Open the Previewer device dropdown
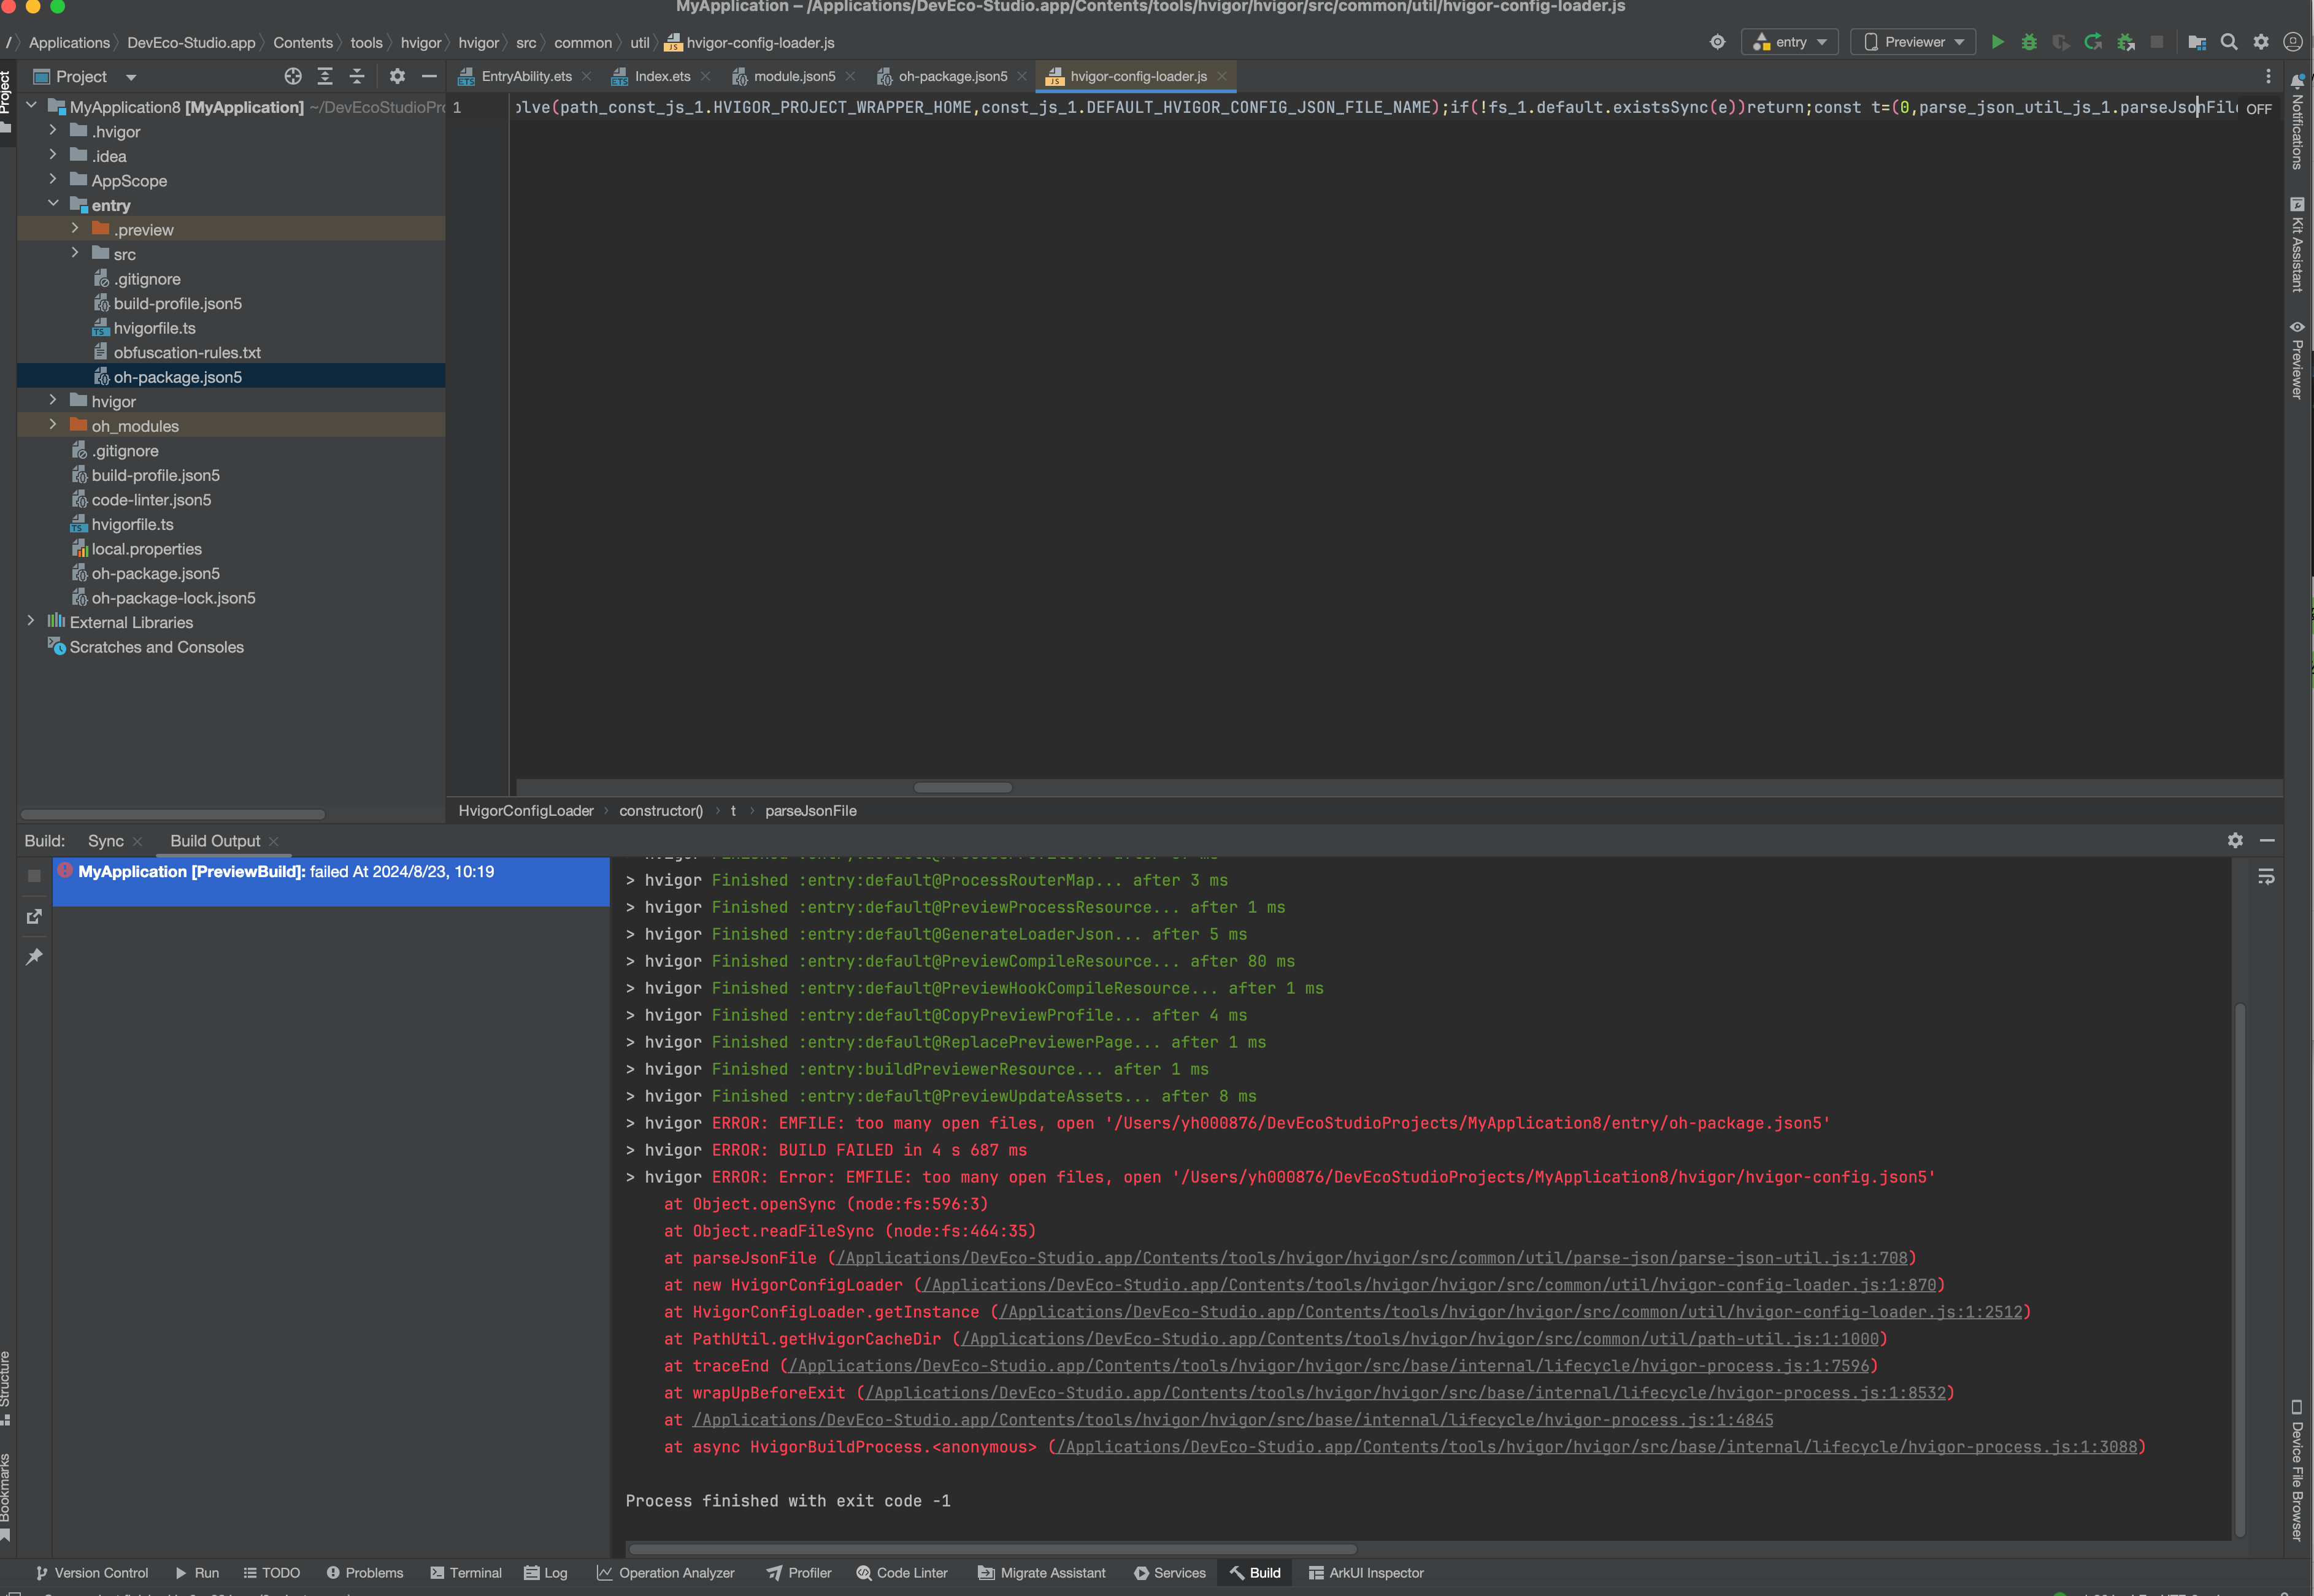Image resolution: width=2314 pixels, height=1596 pixels. click(x=1913, y=42)
